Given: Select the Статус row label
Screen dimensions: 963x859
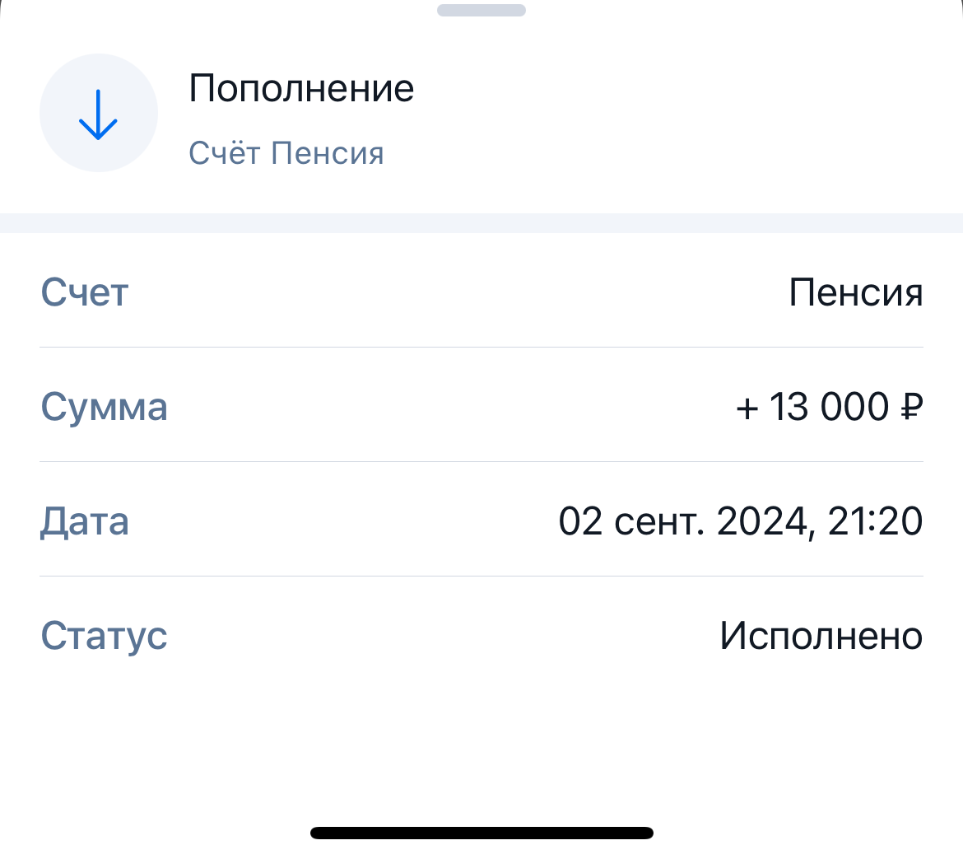Looking at the screenshot, I should click(104, 635).
